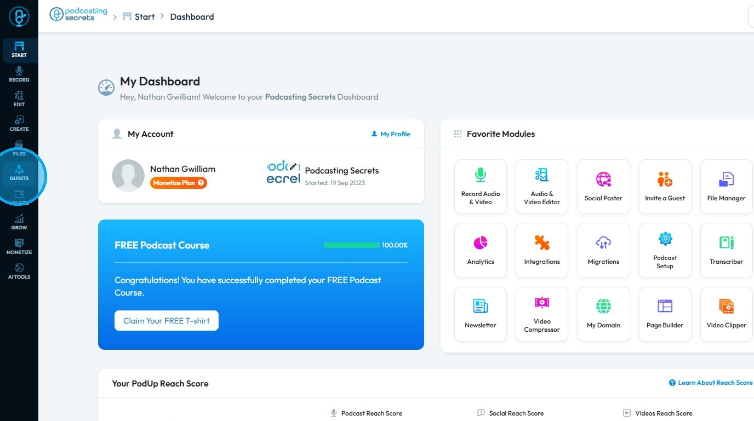Screen dimensions: 754x421
Task: Open the Edit section in sidebar
Action: pyautogui.click(x=19, y=100)
